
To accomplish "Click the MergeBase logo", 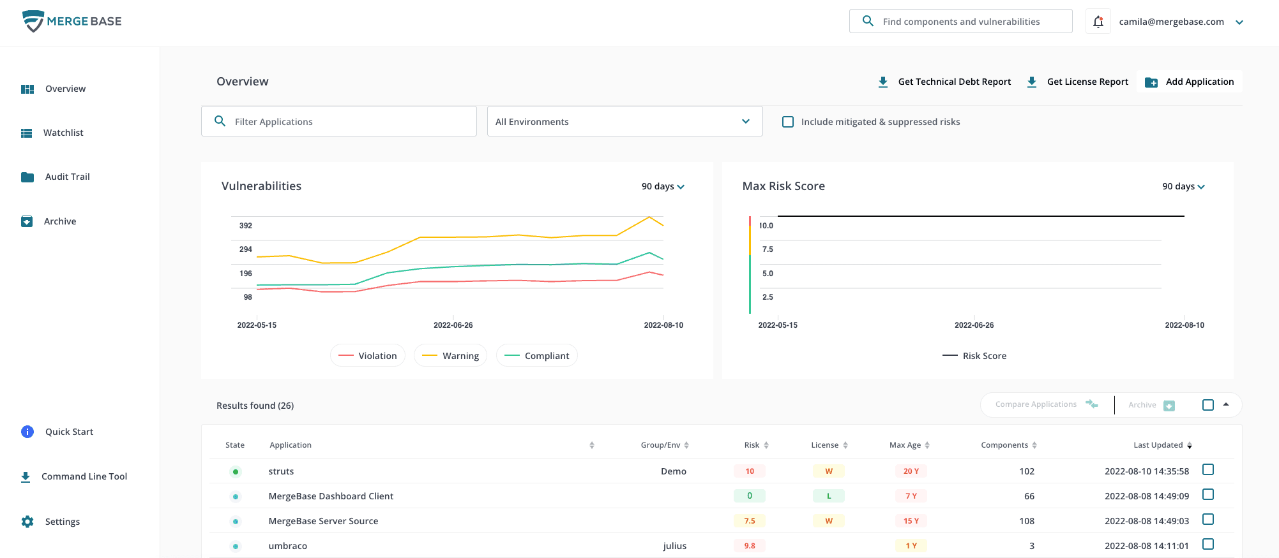I will 72,21.
